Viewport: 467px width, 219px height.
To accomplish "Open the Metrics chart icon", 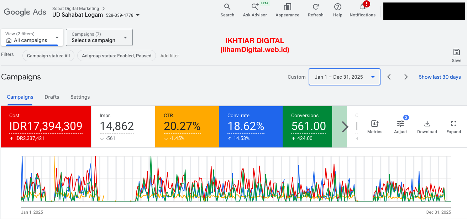I will coord(375,124).
